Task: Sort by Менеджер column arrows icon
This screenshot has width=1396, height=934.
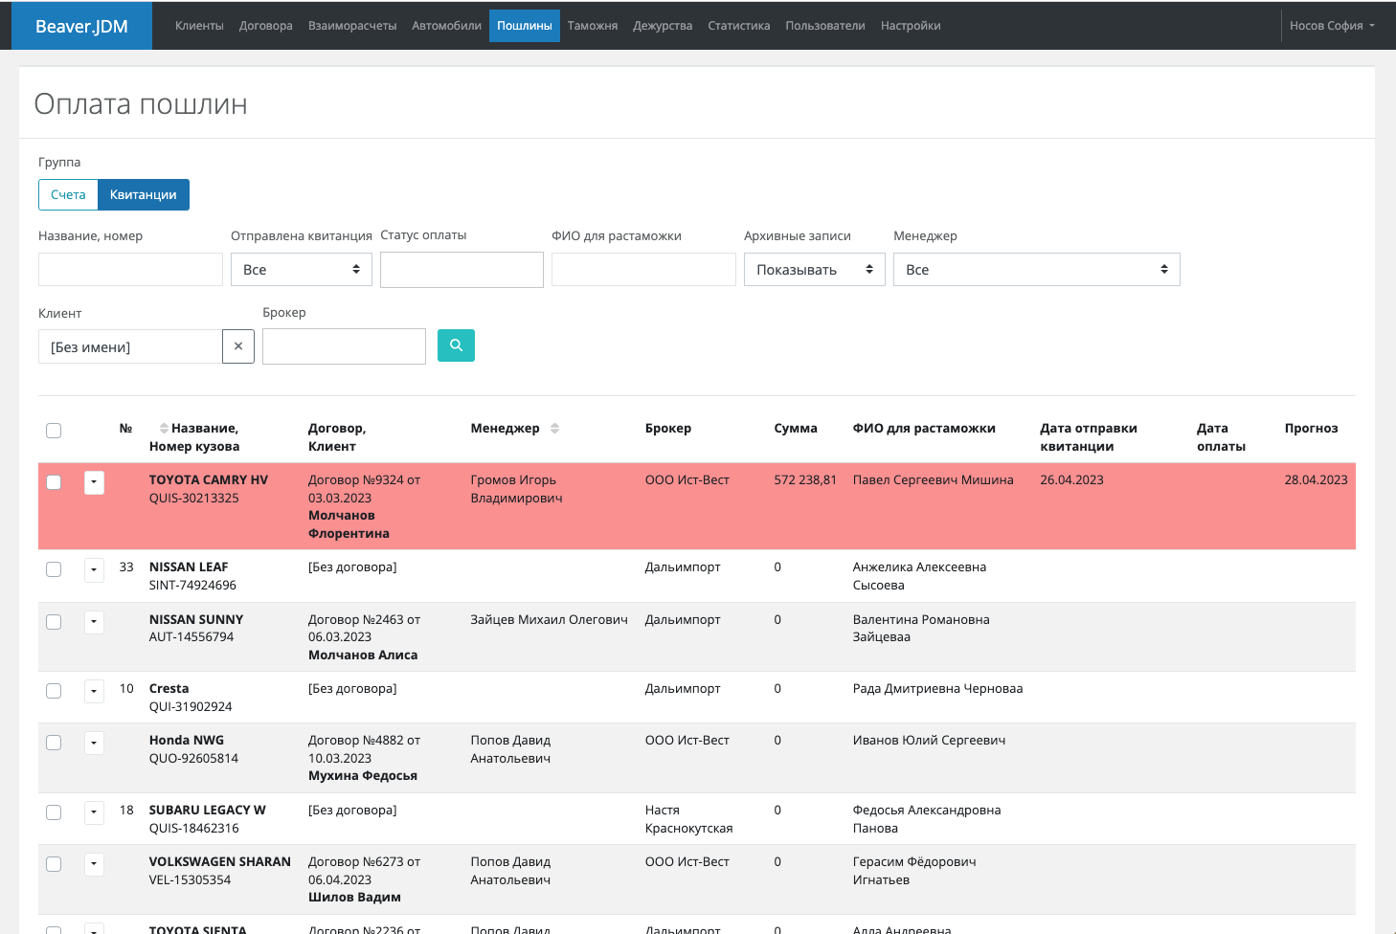Action: point(555,429)
